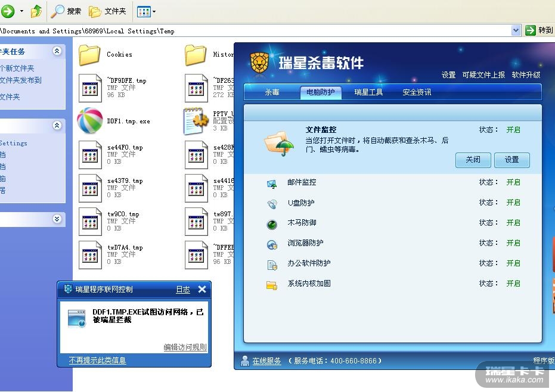Viewport: 555px width, 392px height.
Task: Click 开启 status of 文件监控
Action: 513,130
